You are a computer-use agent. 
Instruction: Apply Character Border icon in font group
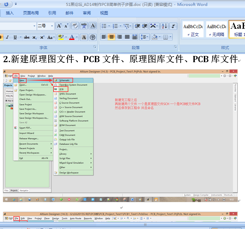coord(93,26)
